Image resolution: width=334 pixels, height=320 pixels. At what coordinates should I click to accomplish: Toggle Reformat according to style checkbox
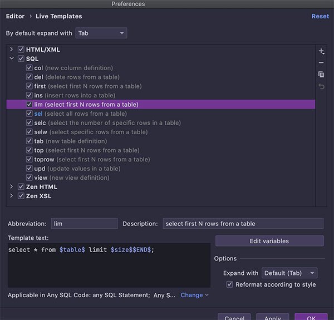(229, 284)
